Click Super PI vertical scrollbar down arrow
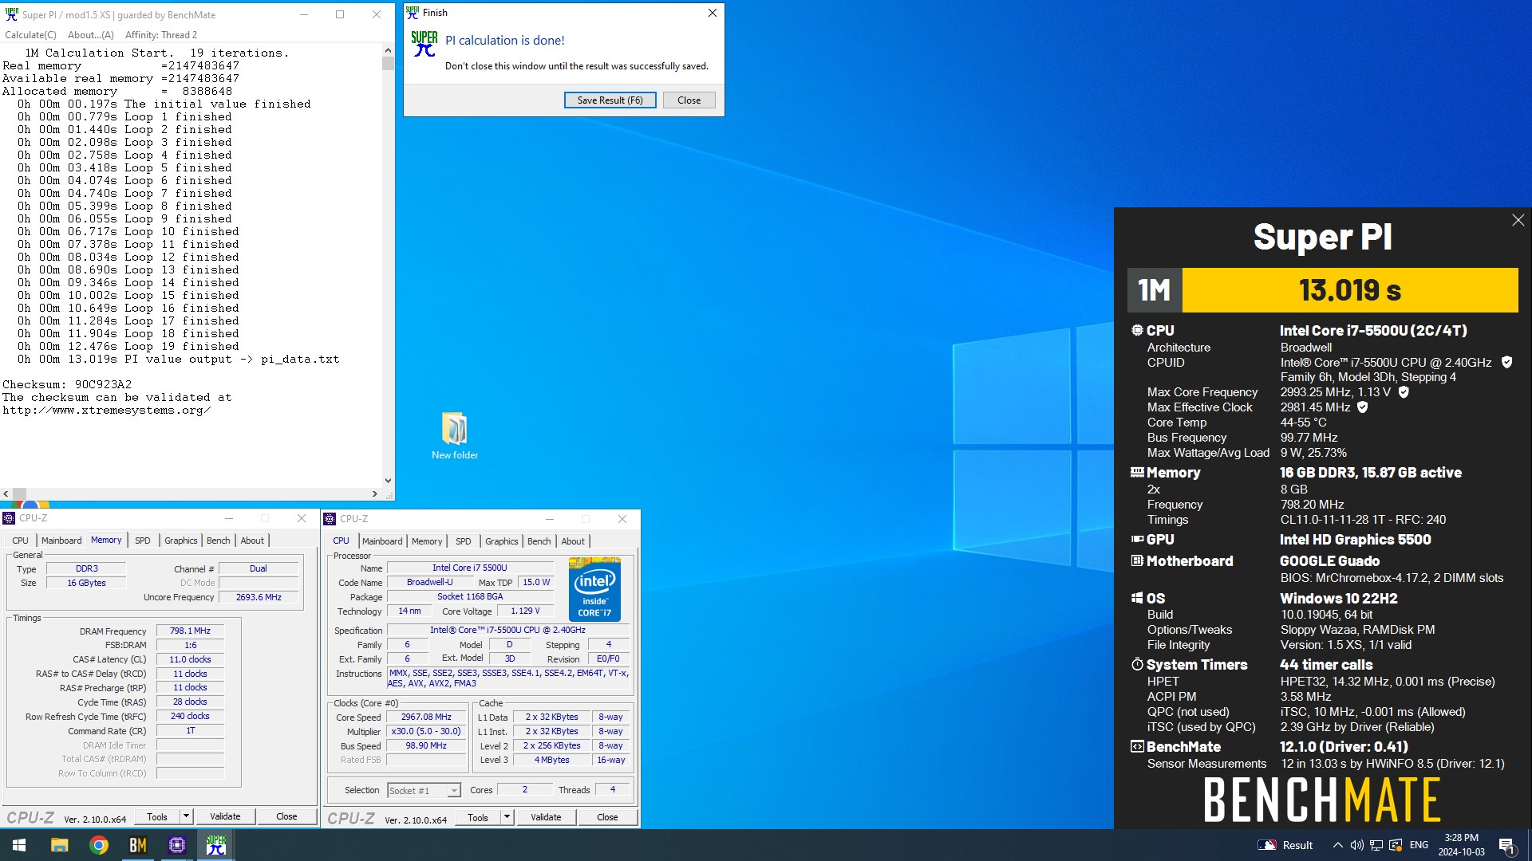 pyautogui.click(x=388, y=481)
